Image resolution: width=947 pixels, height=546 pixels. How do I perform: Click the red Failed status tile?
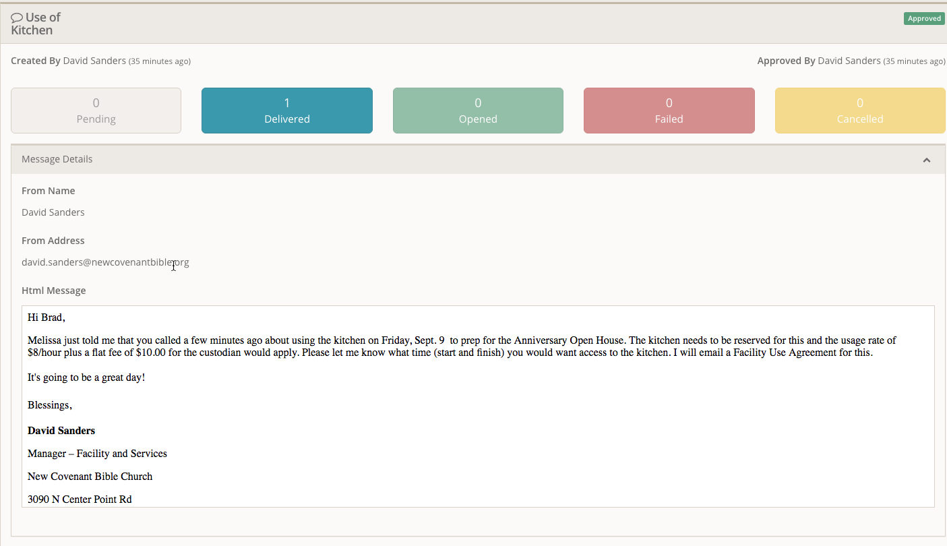point(669,111)
